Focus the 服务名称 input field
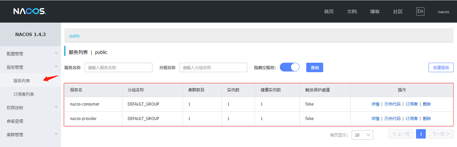The image size is (457, 147). (x=119, y=67)
